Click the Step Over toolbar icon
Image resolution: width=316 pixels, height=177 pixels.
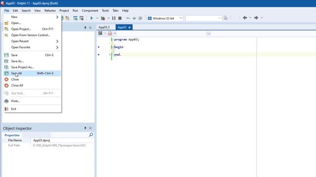(134, 18)
